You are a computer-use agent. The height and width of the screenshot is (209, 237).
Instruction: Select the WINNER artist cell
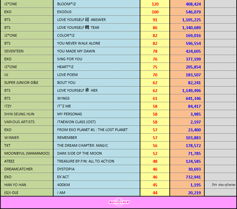(27, 138)
